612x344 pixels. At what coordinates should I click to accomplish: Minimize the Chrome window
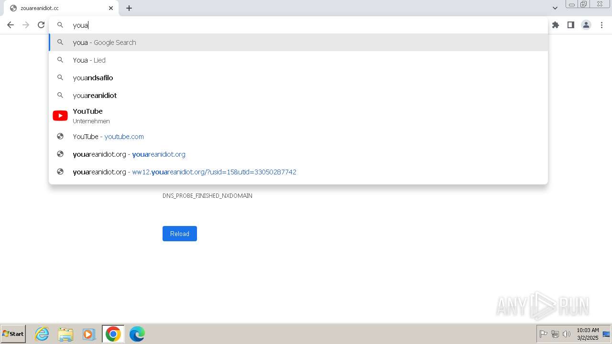[572, 4]
